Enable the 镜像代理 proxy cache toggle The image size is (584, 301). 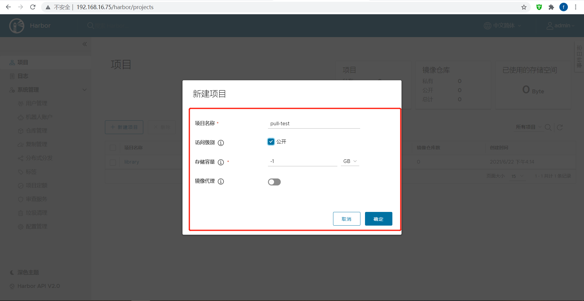pos(274,182)
